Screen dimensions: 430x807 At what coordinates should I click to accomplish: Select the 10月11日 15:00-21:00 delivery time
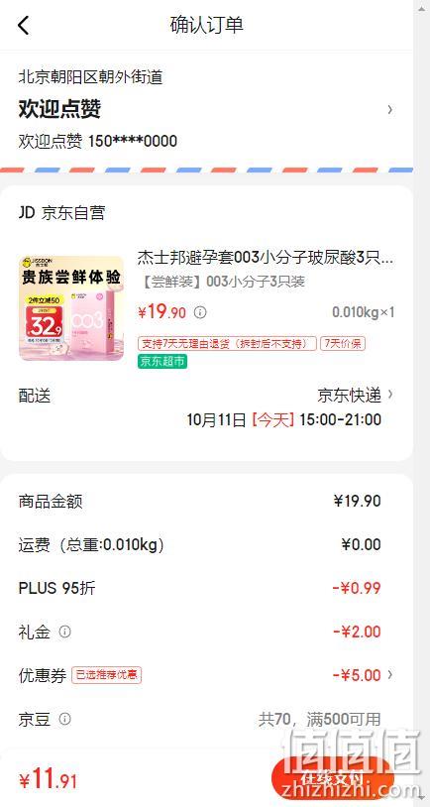click(284, 419)
